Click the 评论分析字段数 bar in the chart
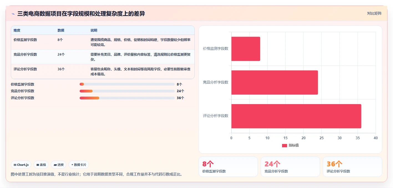 tap(296, 116)
